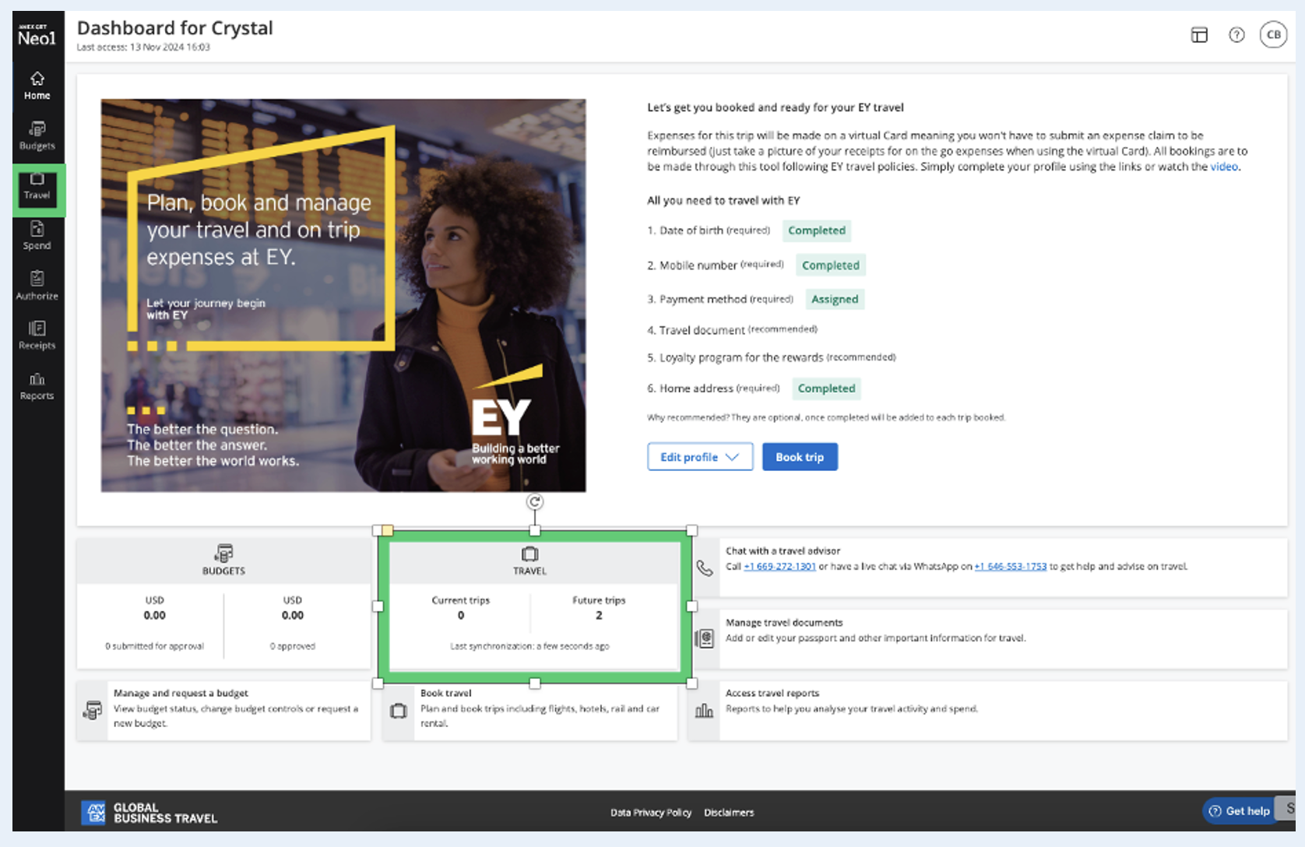The image size is (1305, 847).
Task: Open the video link in the intro text
Action: [x=1224, y=167]
